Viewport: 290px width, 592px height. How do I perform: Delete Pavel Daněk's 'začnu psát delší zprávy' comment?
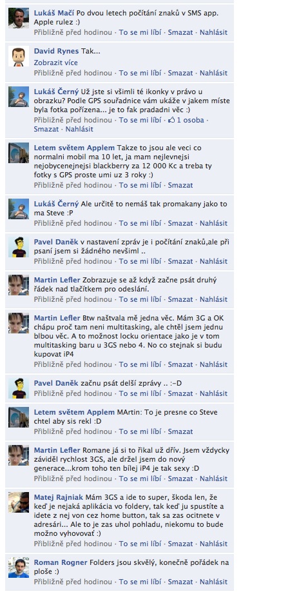(x=180, y=393)
